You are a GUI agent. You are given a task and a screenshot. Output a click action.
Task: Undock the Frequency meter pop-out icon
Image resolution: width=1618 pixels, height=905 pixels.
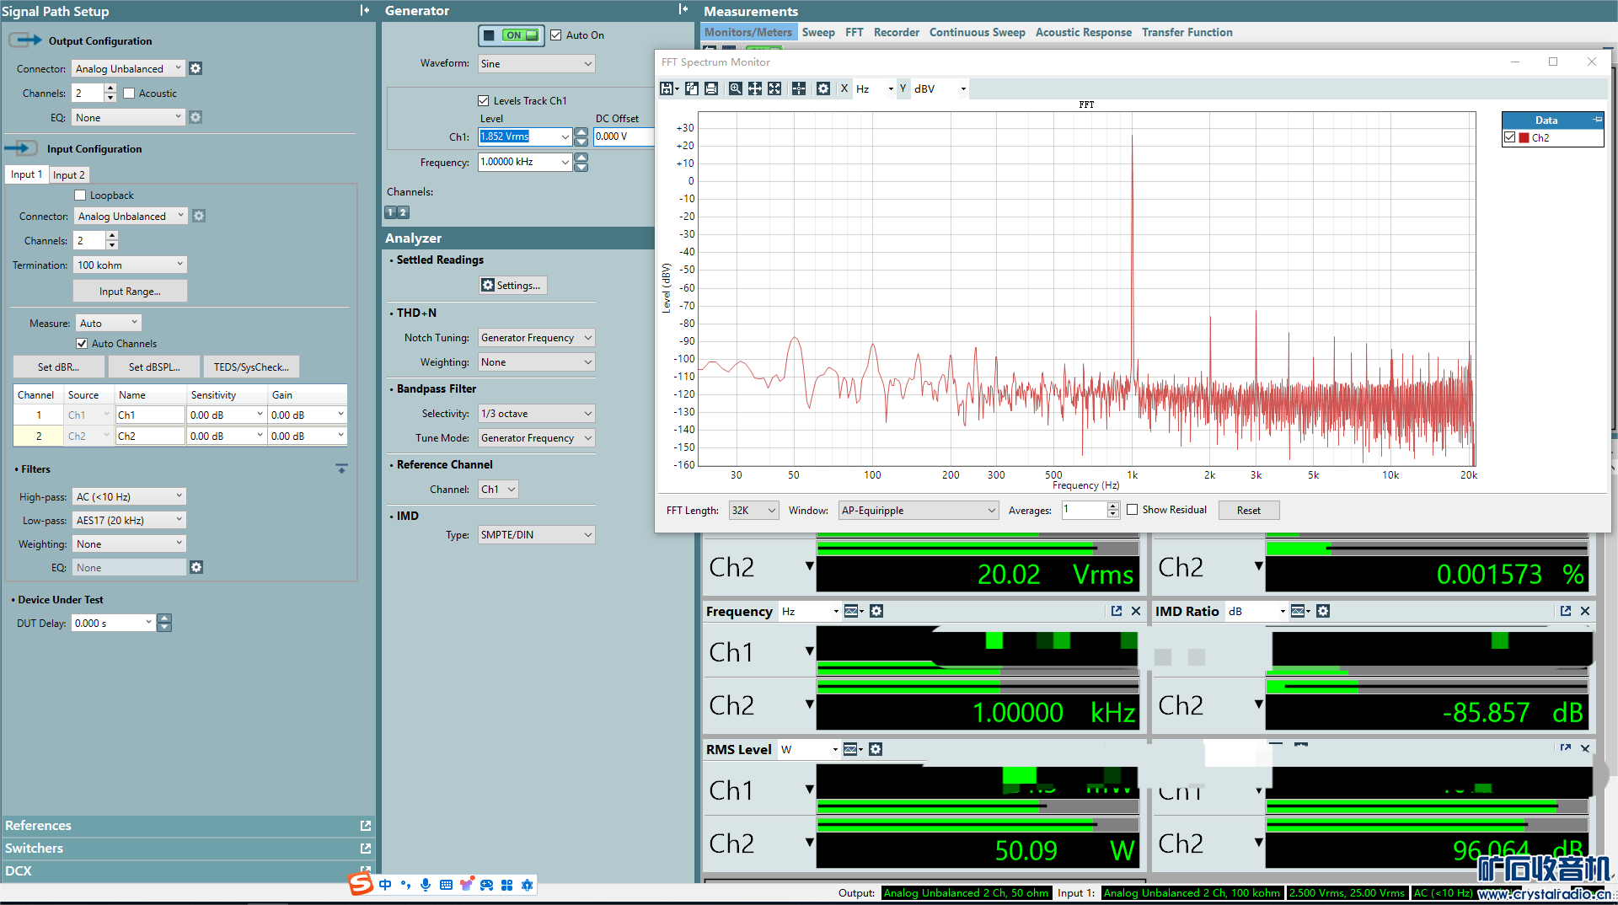pyautogui.click(x=1117, y=611)
